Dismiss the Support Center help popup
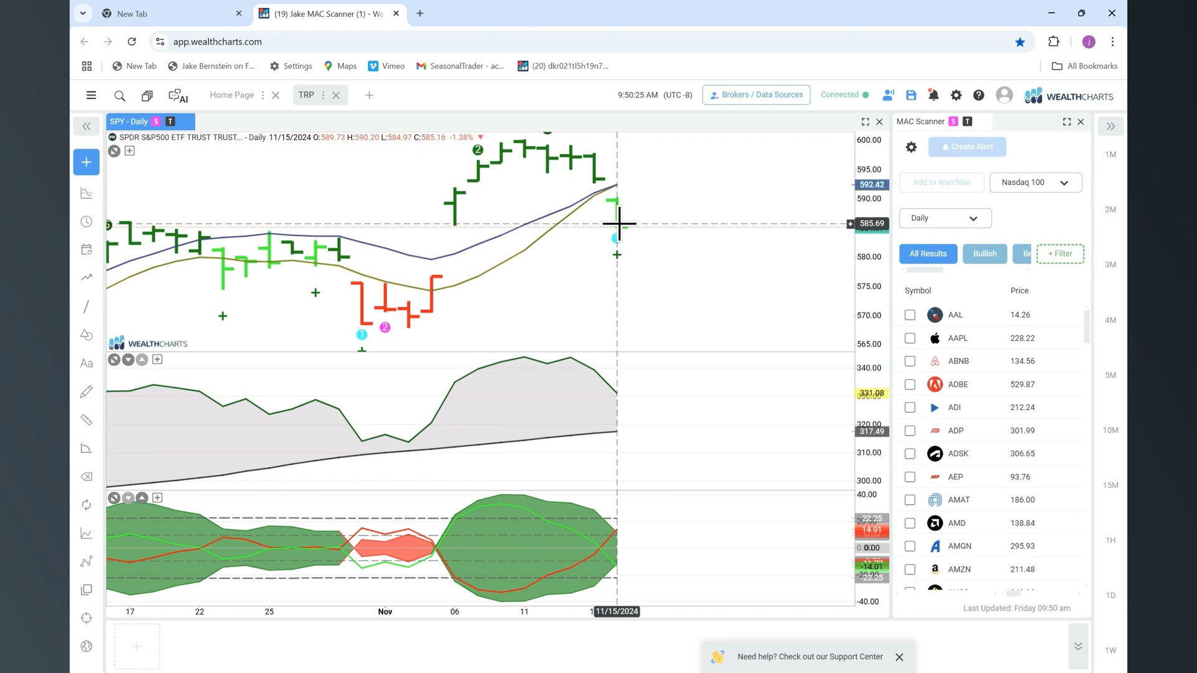The width and height of the screenshot is (1197, 673). [x=899, y=657]
